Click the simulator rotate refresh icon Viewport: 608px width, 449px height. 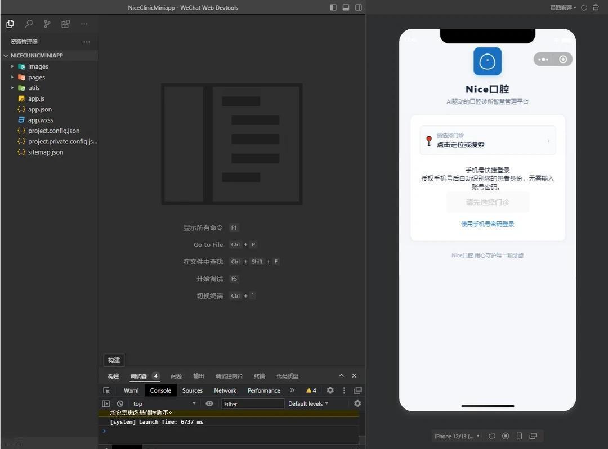tap(492, 436)
